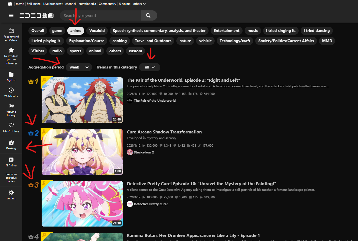This screenshot has width=358, height=241.
Task: Select the sports category
Action: [76, 51]
